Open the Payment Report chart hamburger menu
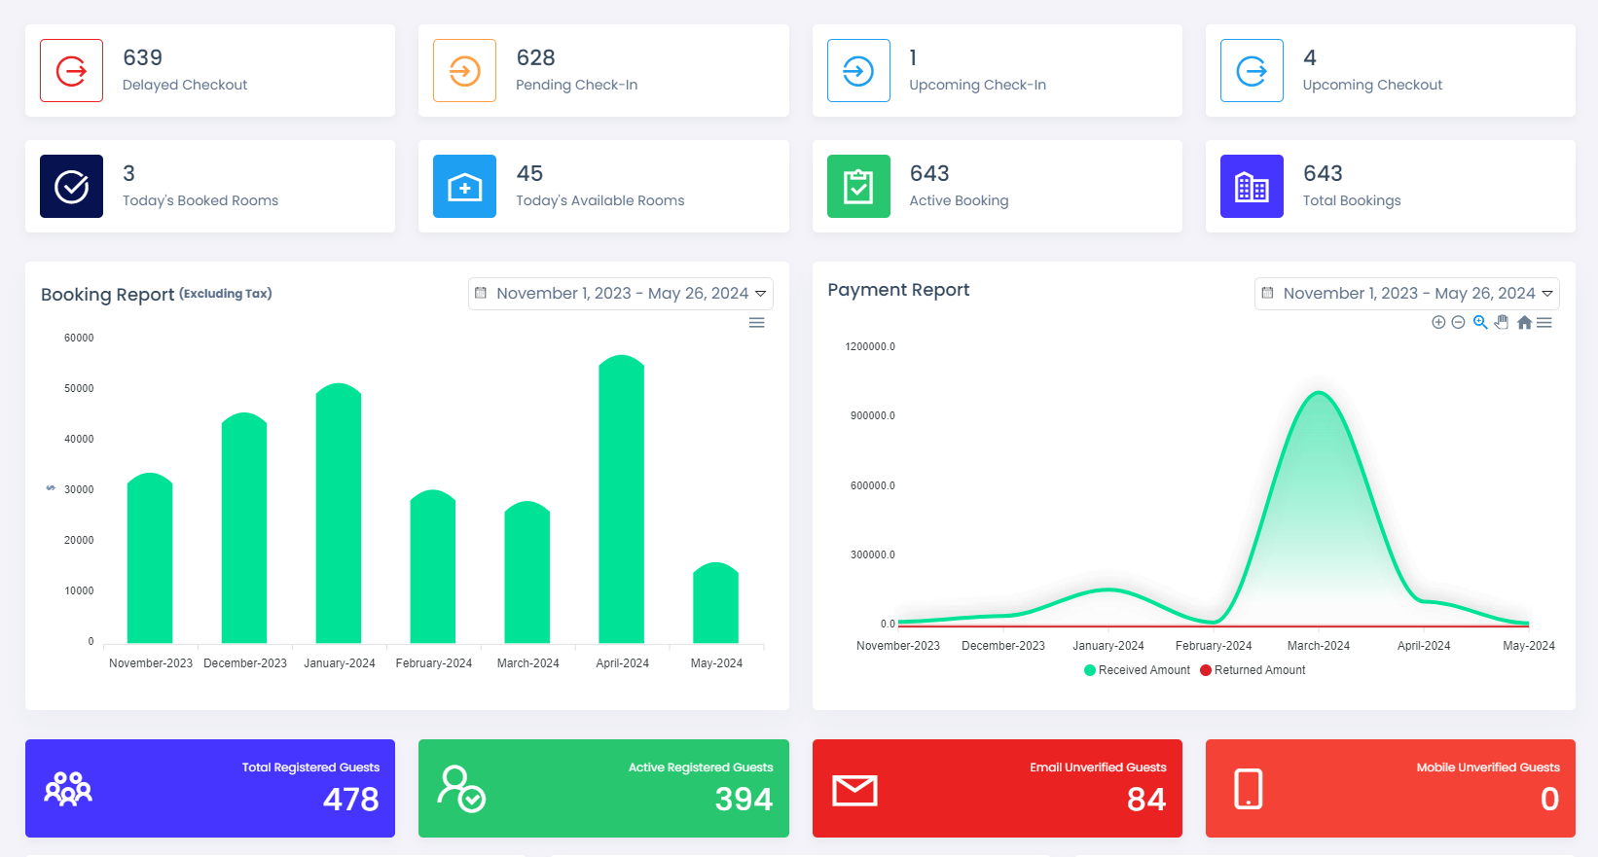The height and width of the screenshot is (857, 1598). tap(1544, 323)
